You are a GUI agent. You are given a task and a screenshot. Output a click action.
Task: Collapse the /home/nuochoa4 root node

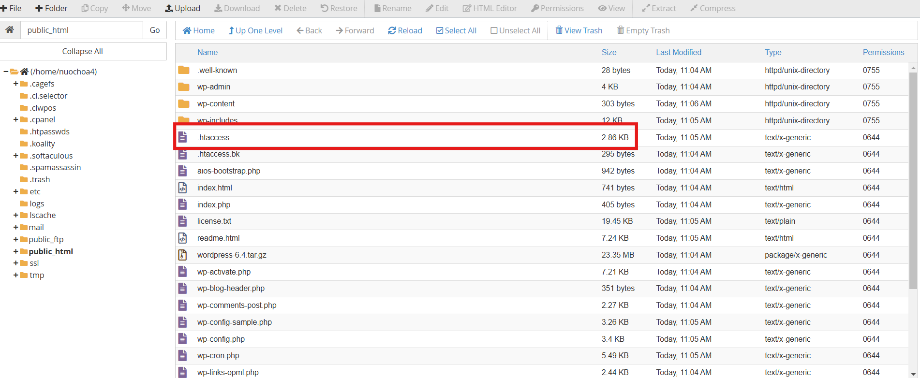tap(6, 72)
